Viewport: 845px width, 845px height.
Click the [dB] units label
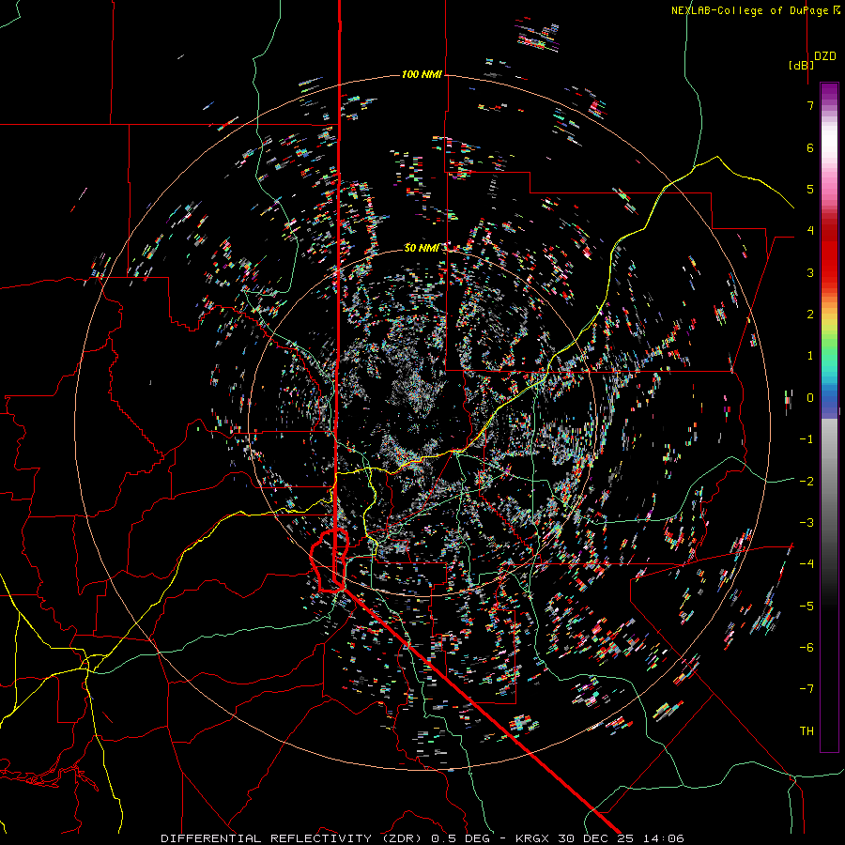click(x=801, y=65)
